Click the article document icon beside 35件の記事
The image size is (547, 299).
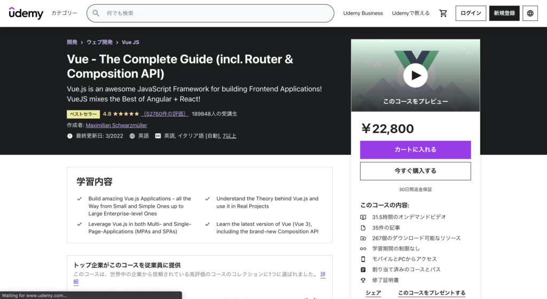pos(363,228)
